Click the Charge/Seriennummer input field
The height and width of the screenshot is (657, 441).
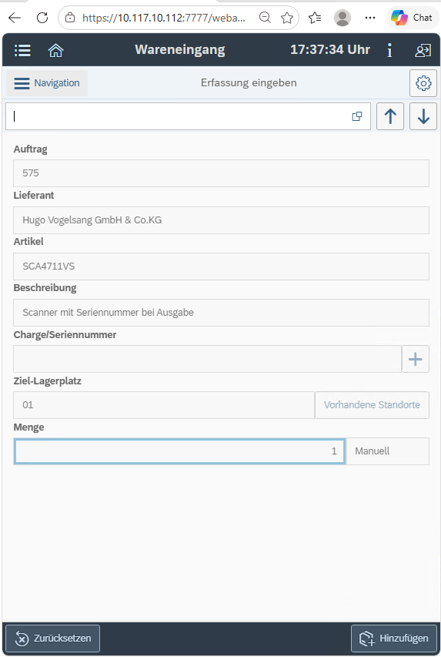pyautogui.click(x=207, y=359)
